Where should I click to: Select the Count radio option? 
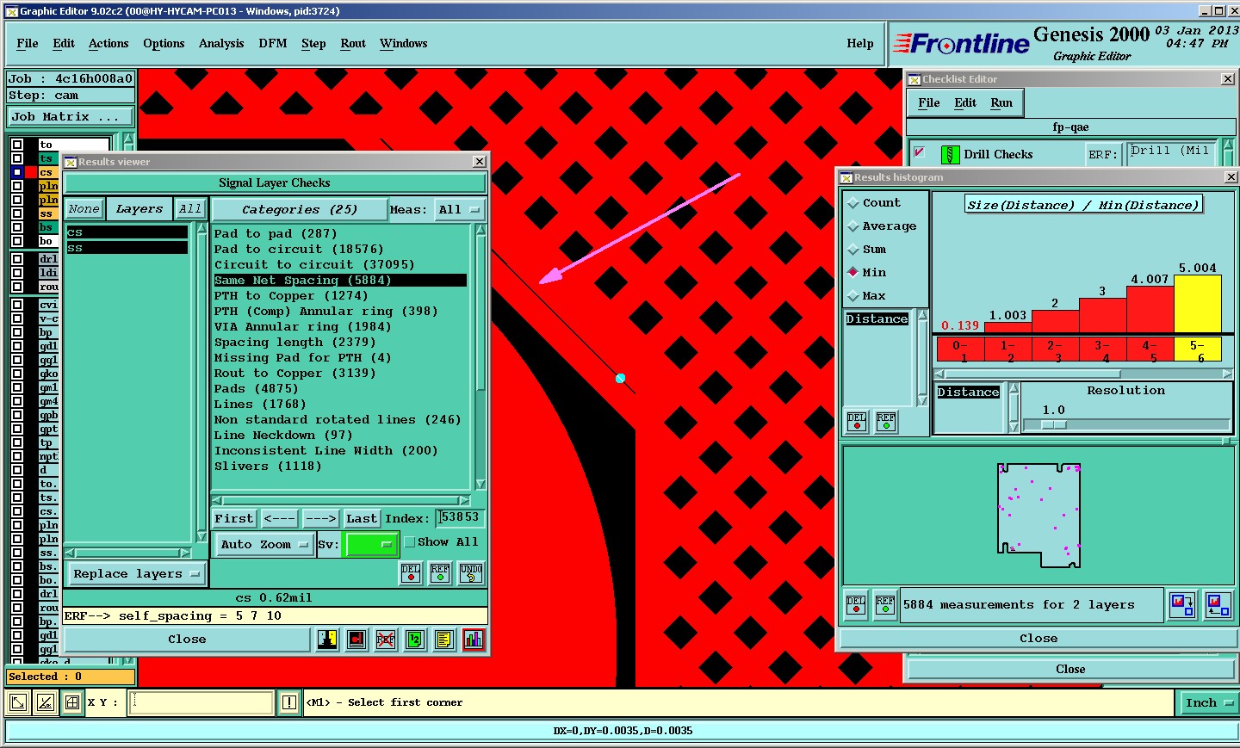tap(853, 203)
